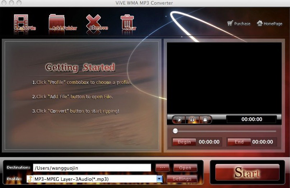Click the black video preview area
290x188 pixels.
[x=224, y=78]
